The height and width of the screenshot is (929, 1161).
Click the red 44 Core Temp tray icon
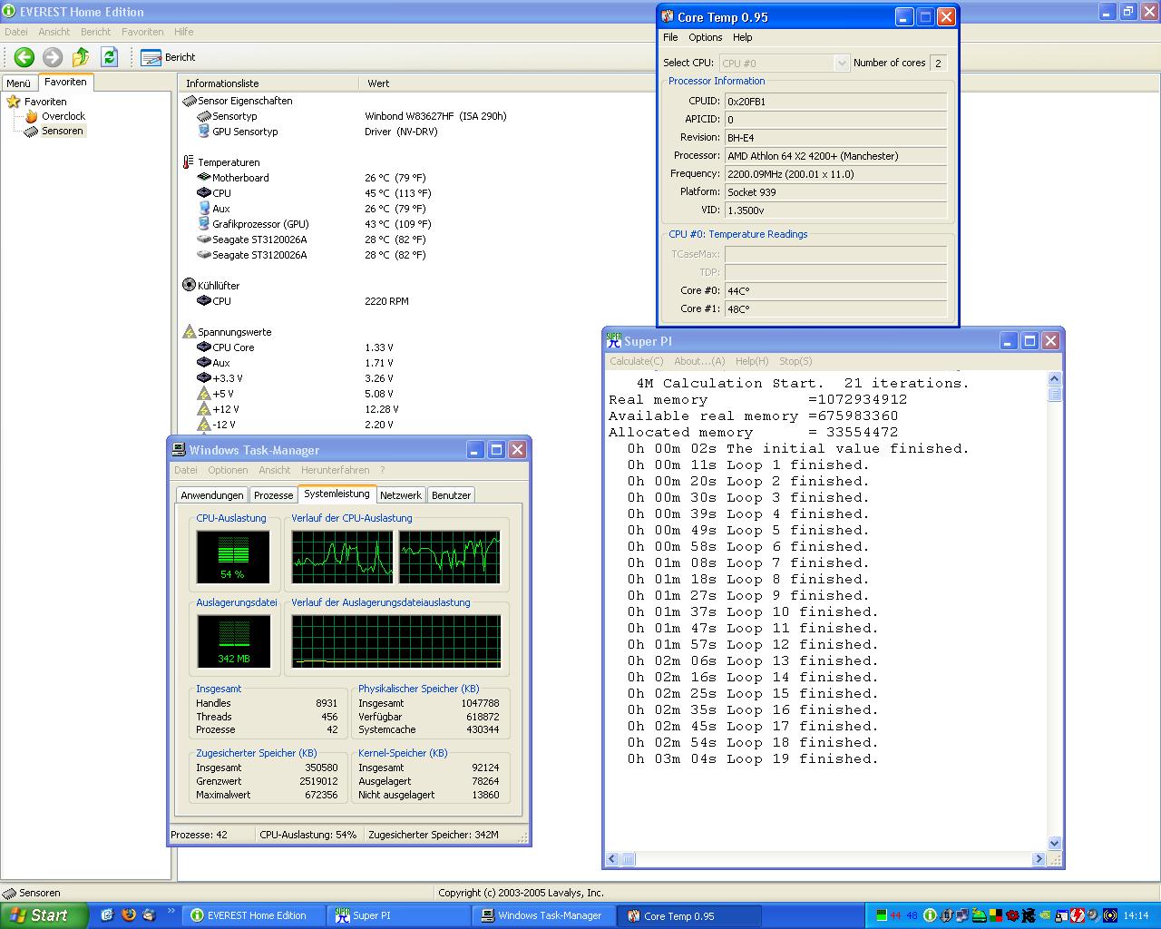click(895, 915)
